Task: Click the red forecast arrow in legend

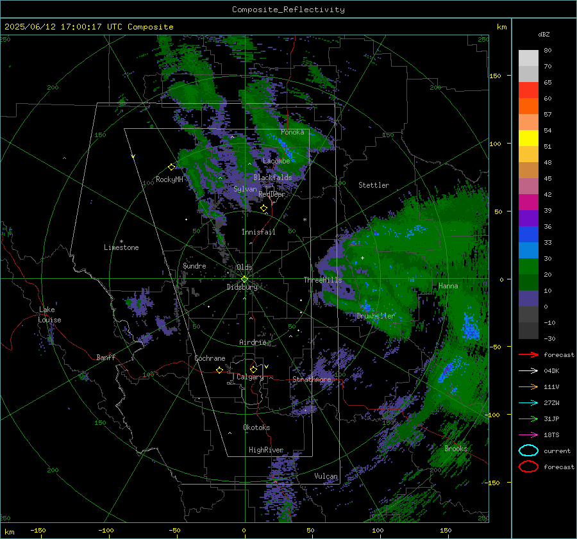Action: click(x=528, y=354)
